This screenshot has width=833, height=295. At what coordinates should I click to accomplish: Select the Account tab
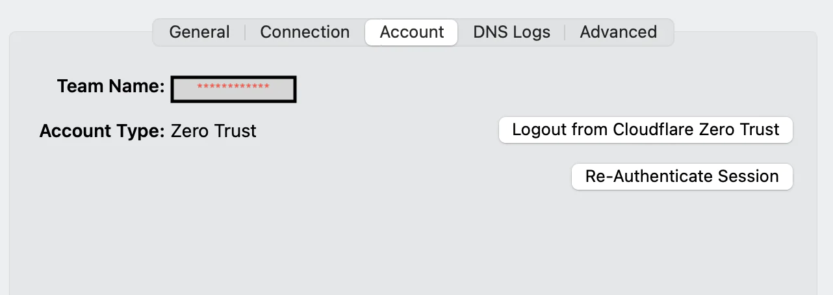point(412,32)
